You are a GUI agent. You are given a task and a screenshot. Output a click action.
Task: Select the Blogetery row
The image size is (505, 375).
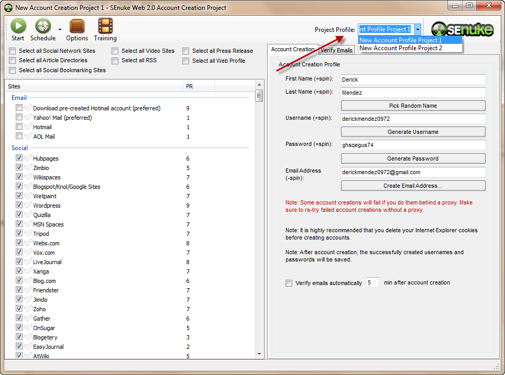click(129, 337)
